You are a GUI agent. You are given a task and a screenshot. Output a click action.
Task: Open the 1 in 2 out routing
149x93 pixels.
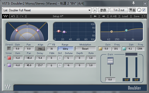119,10
